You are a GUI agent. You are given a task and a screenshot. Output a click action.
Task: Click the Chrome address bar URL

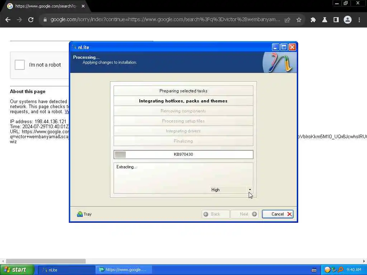(165, 20)
